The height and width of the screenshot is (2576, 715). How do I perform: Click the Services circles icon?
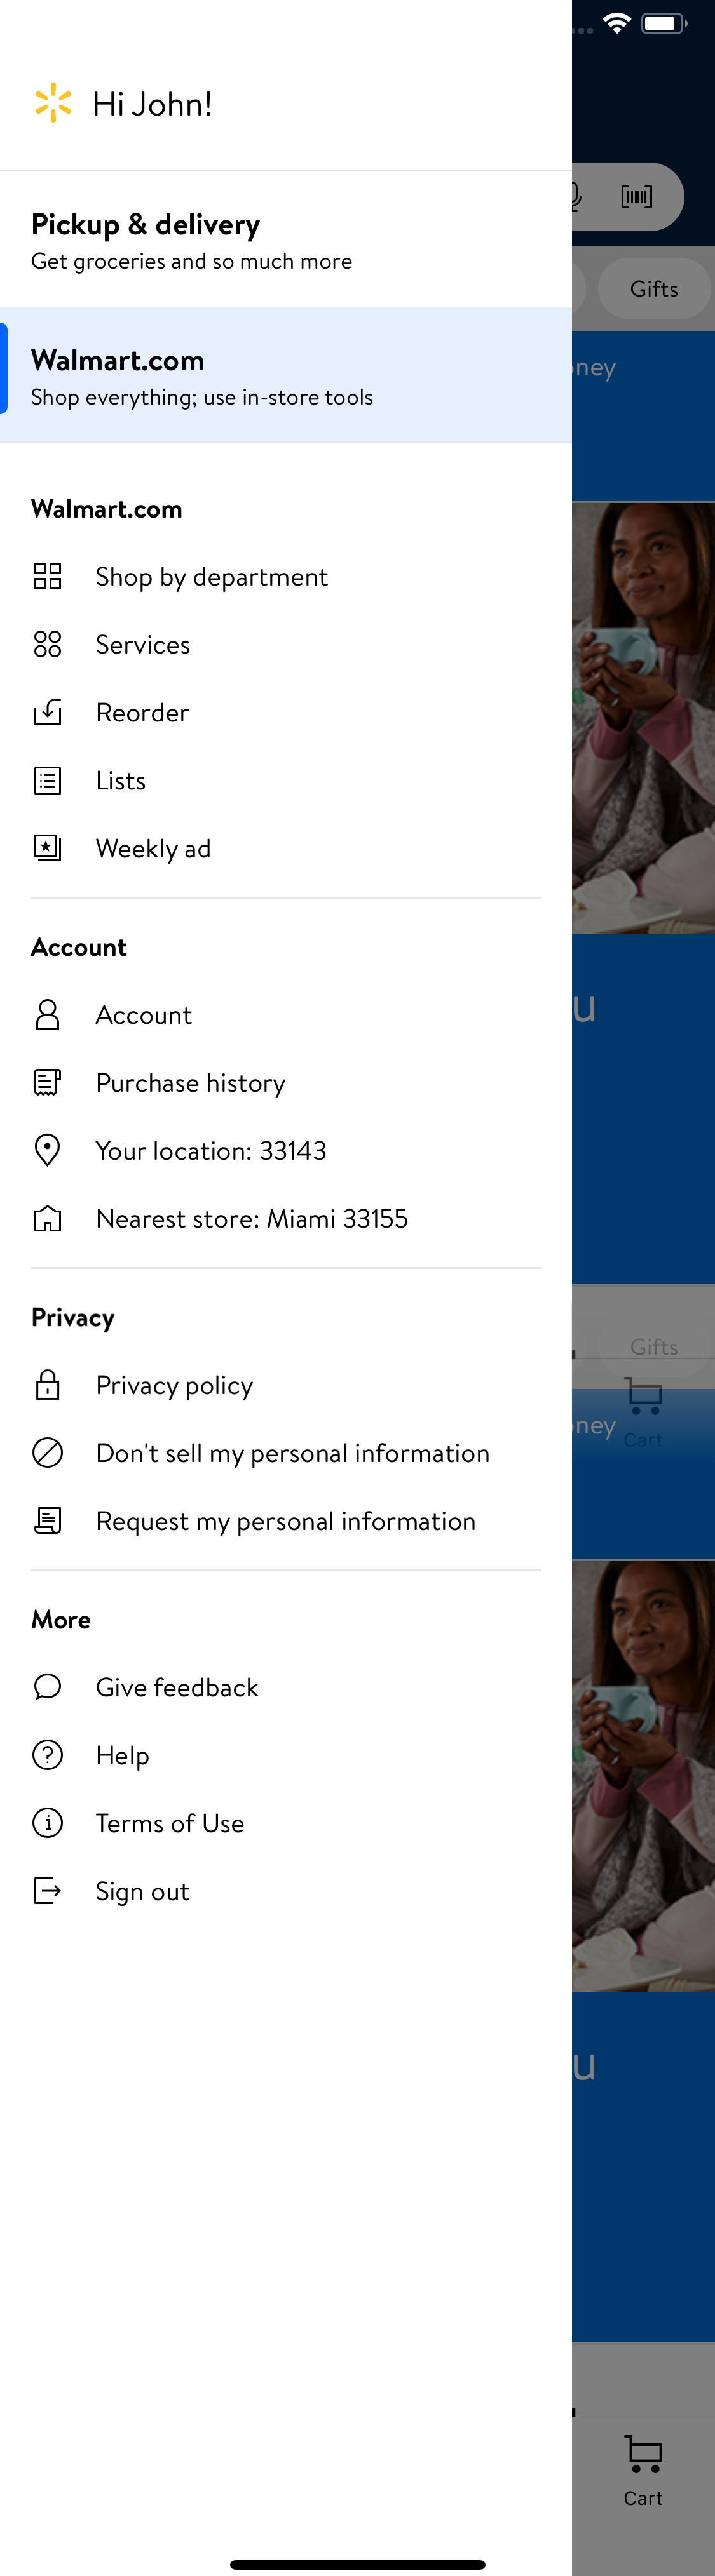(x=47, y=644)
